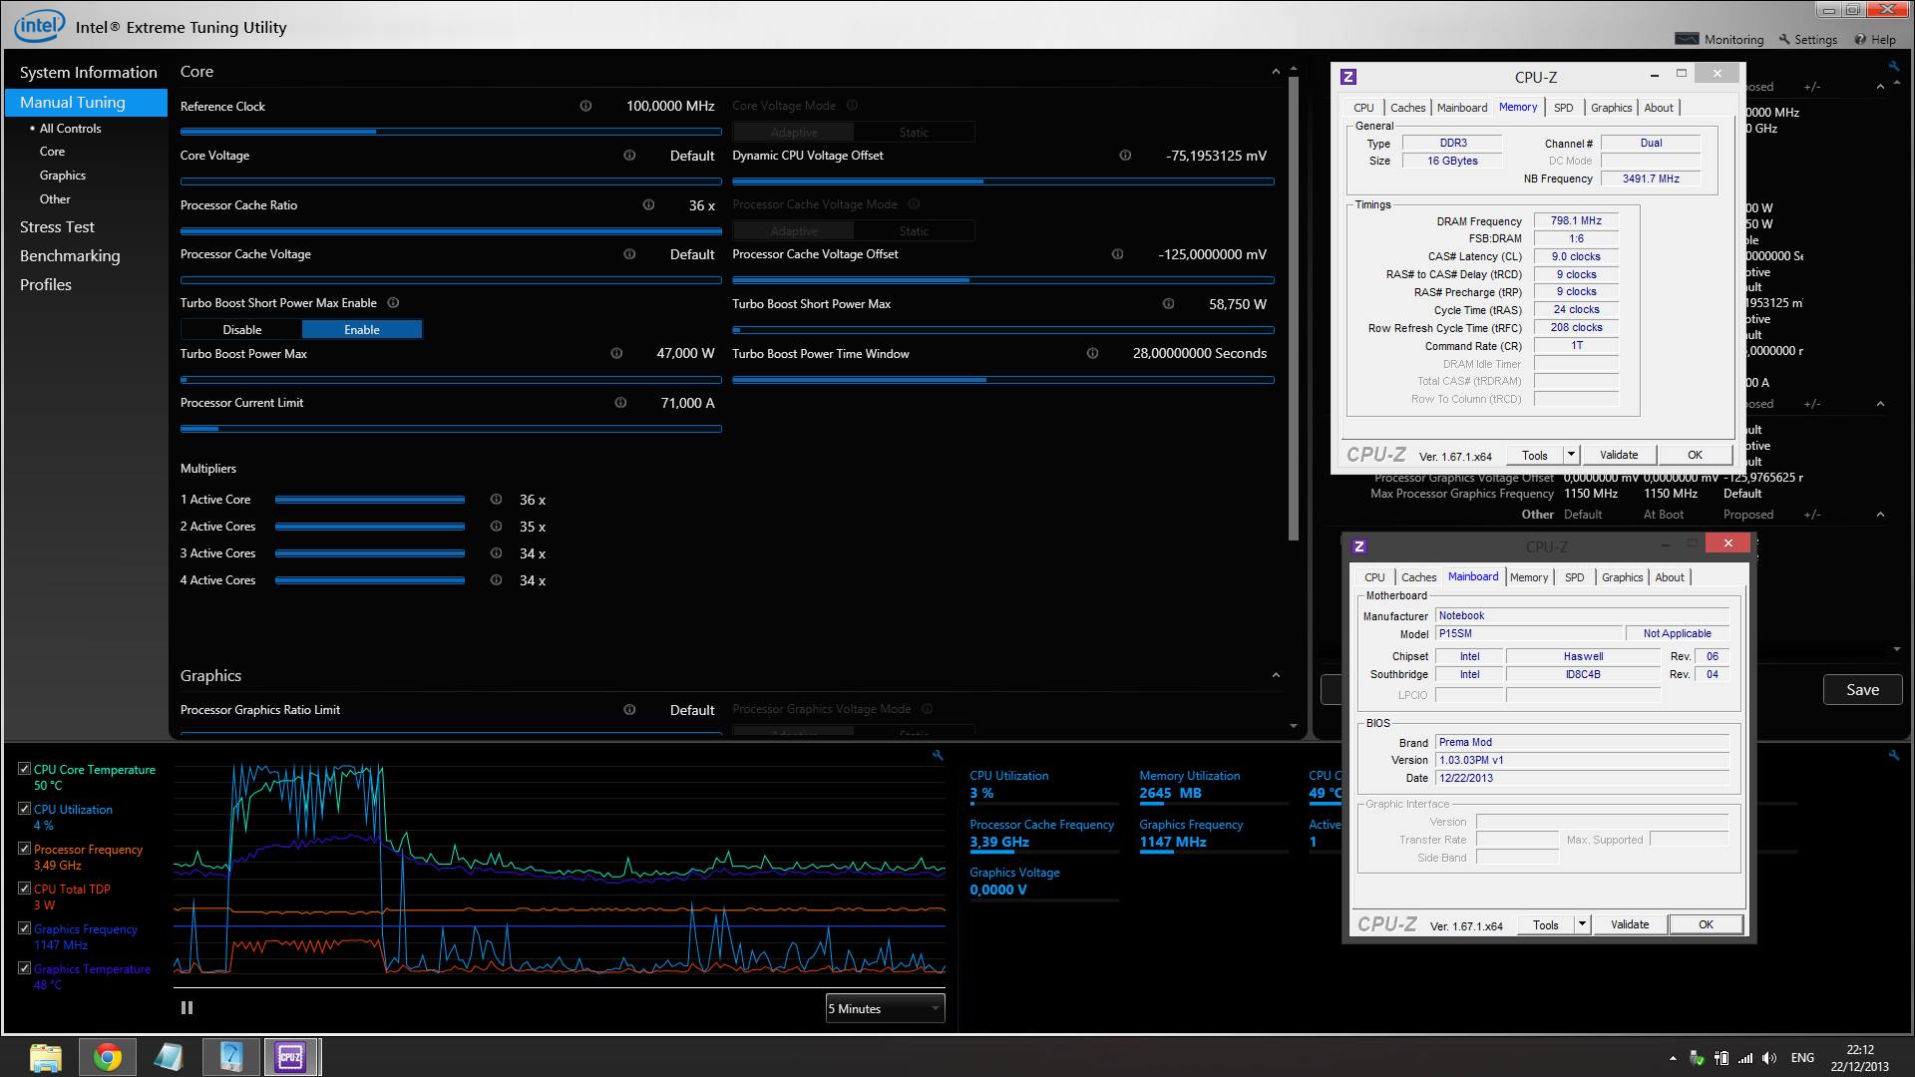Open About tab in upper CPU-Z window
This screenshot has height=1077, width=1915.
(1659, 108)
